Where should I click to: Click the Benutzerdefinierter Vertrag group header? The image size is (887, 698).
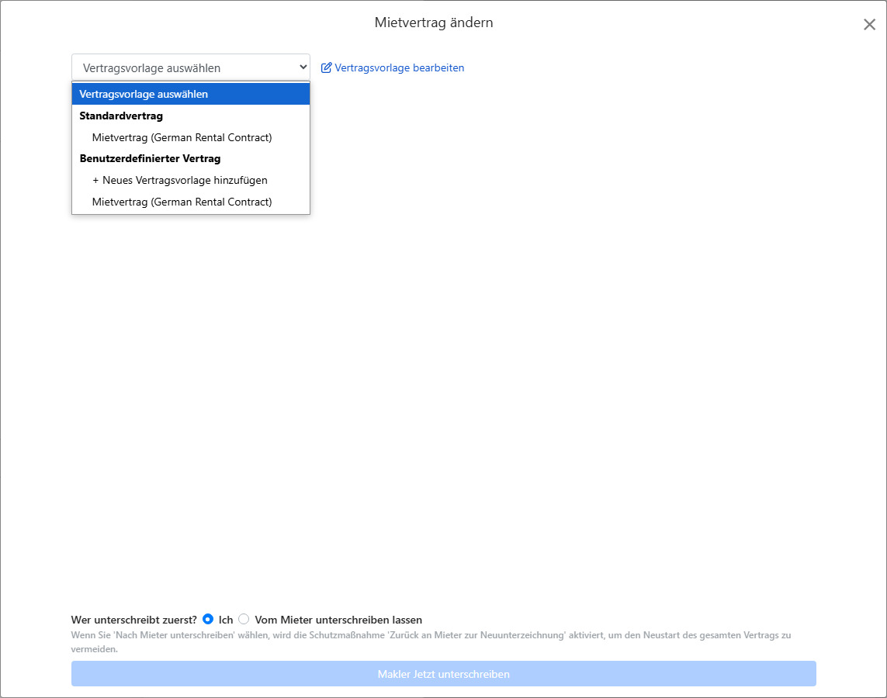[x=150, y=159]
